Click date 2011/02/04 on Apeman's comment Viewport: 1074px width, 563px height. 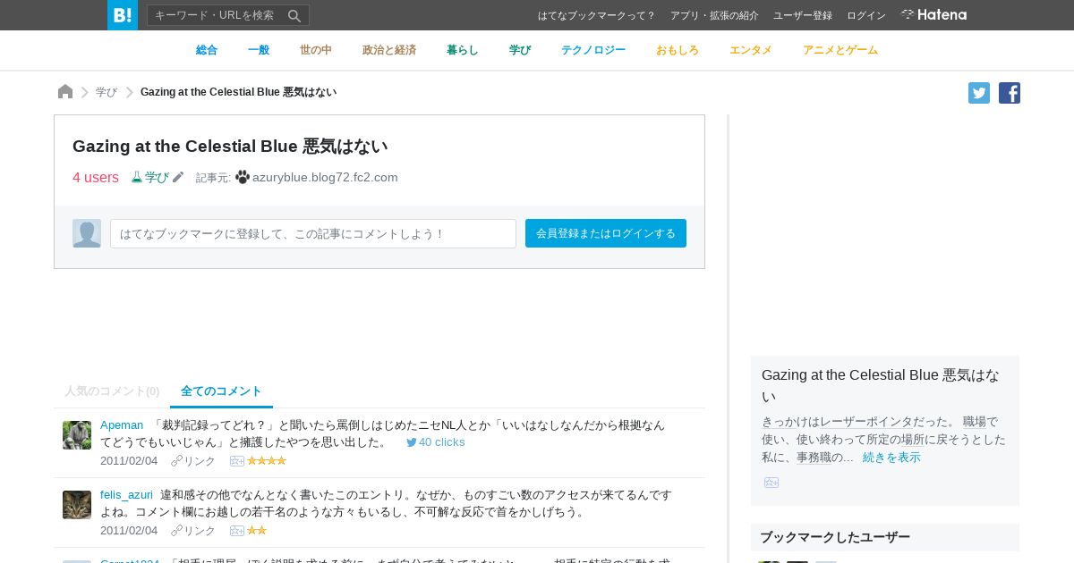(129, 461)
